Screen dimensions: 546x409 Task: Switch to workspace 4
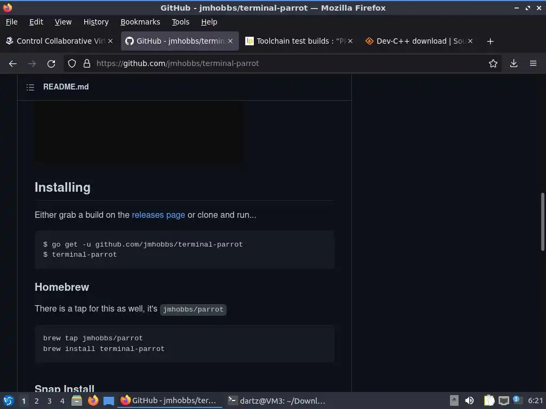(x=62, y=401)
